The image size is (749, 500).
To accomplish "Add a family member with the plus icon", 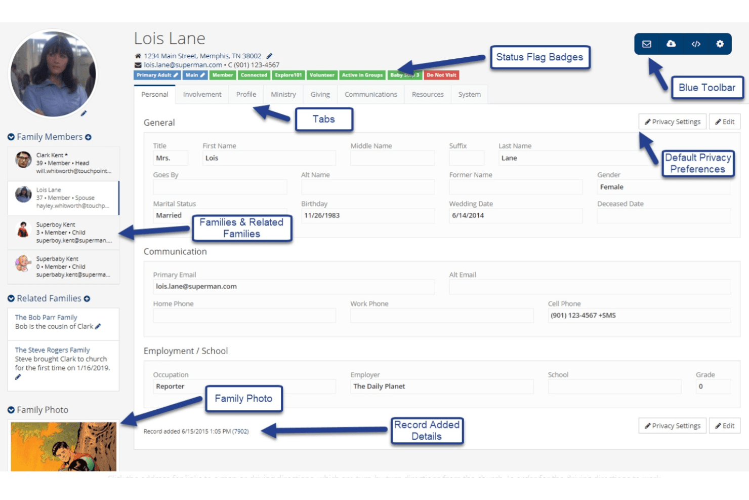I will [x=88, y=137].
